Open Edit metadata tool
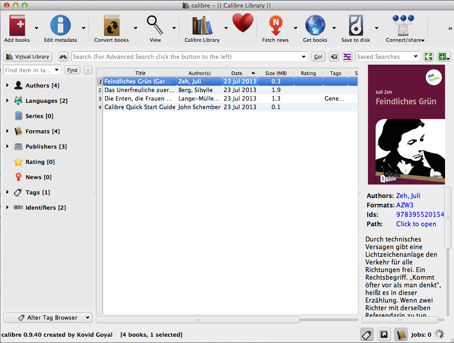This screenshot has height=343, width=454. click(60, 26)
